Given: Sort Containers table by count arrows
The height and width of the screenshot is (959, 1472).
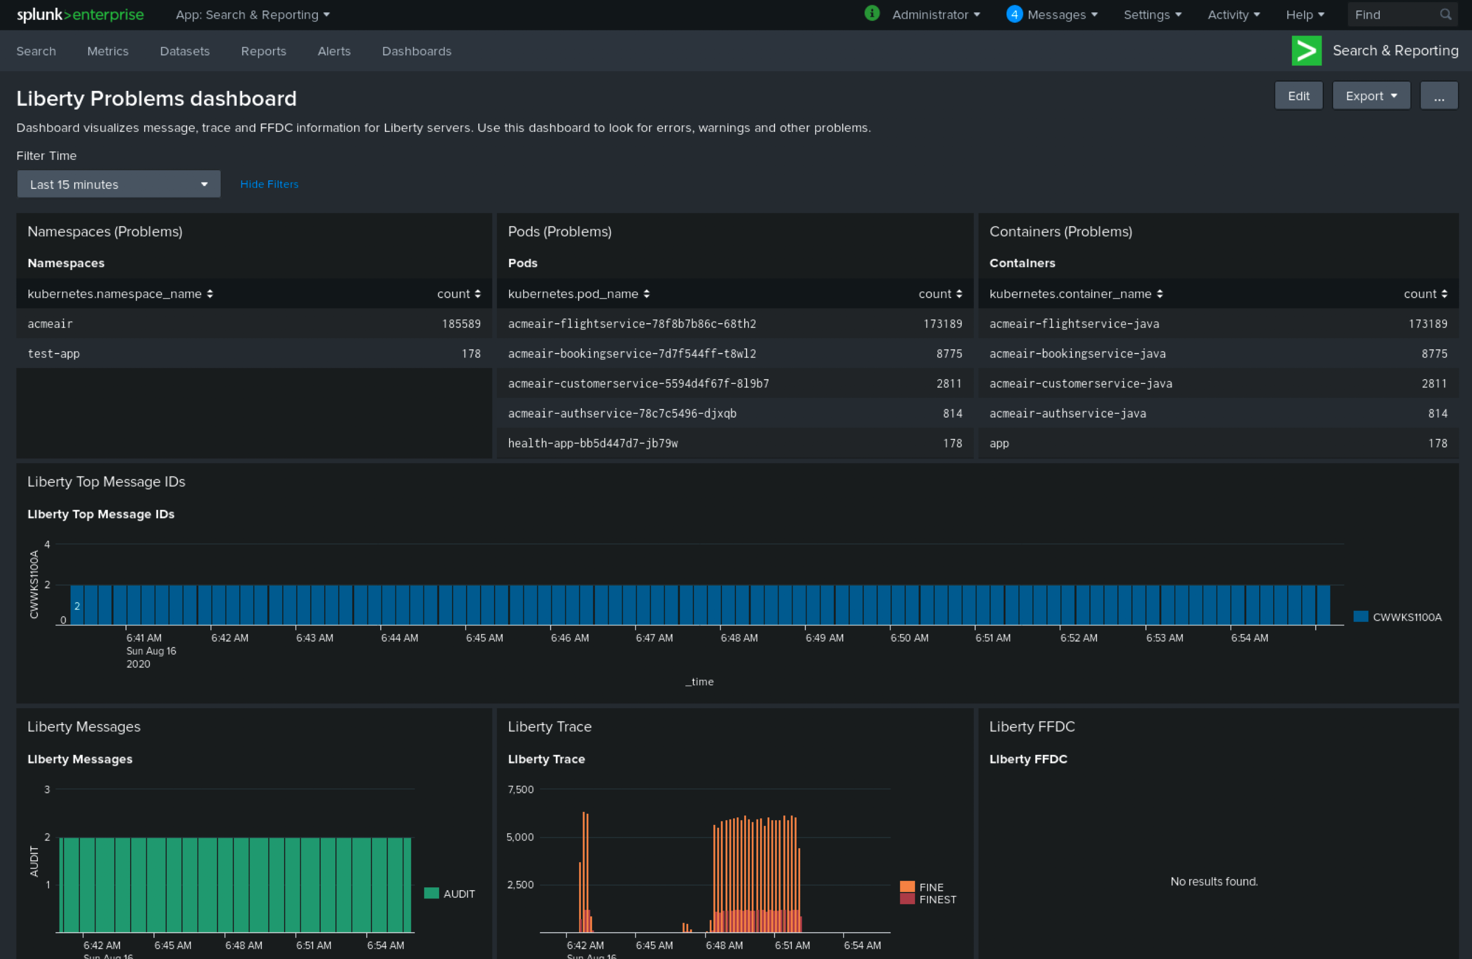Looking at the screenshot, I should point(1443,294).
